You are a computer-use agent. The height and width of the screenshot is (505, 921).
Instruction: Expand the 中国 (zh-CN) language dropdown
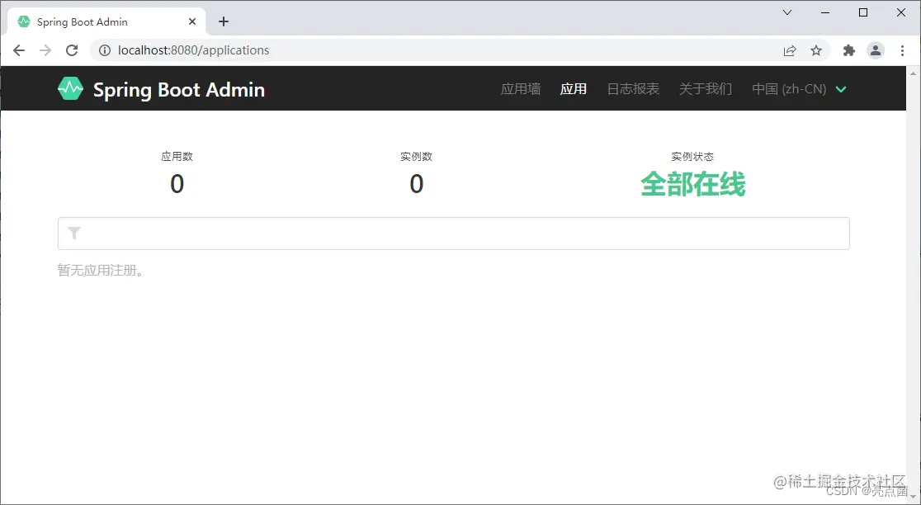800,88
